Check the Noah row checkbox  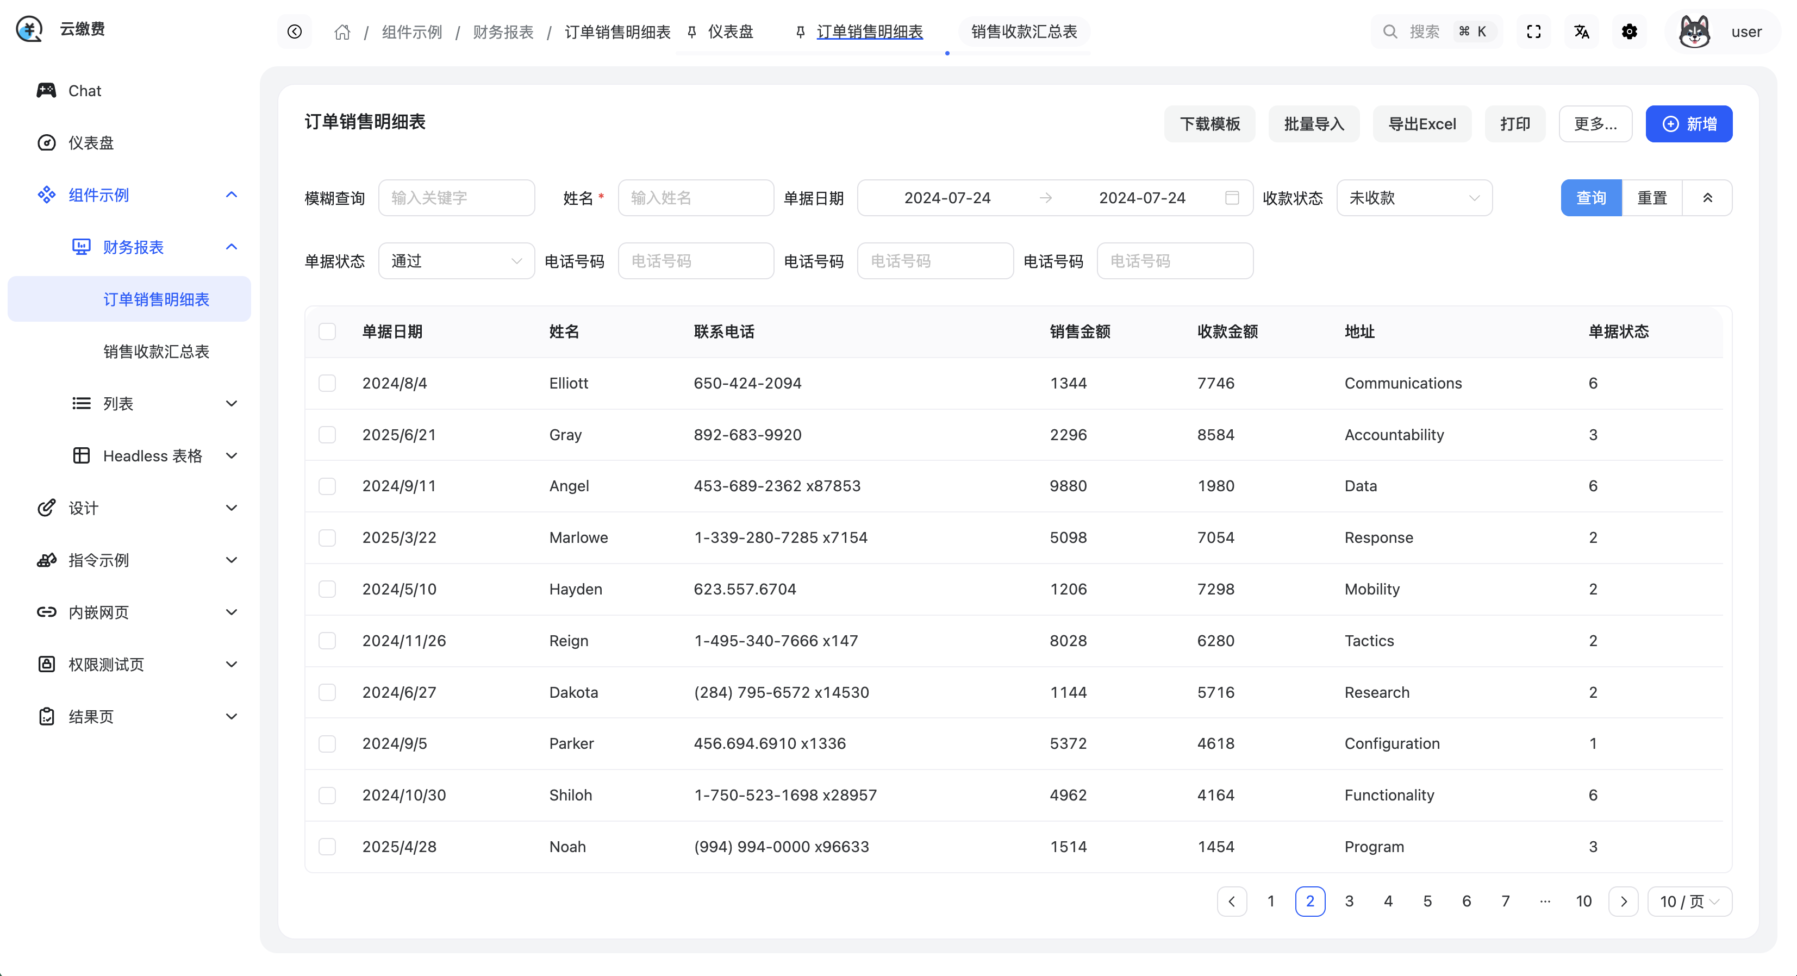click(327, 846)
